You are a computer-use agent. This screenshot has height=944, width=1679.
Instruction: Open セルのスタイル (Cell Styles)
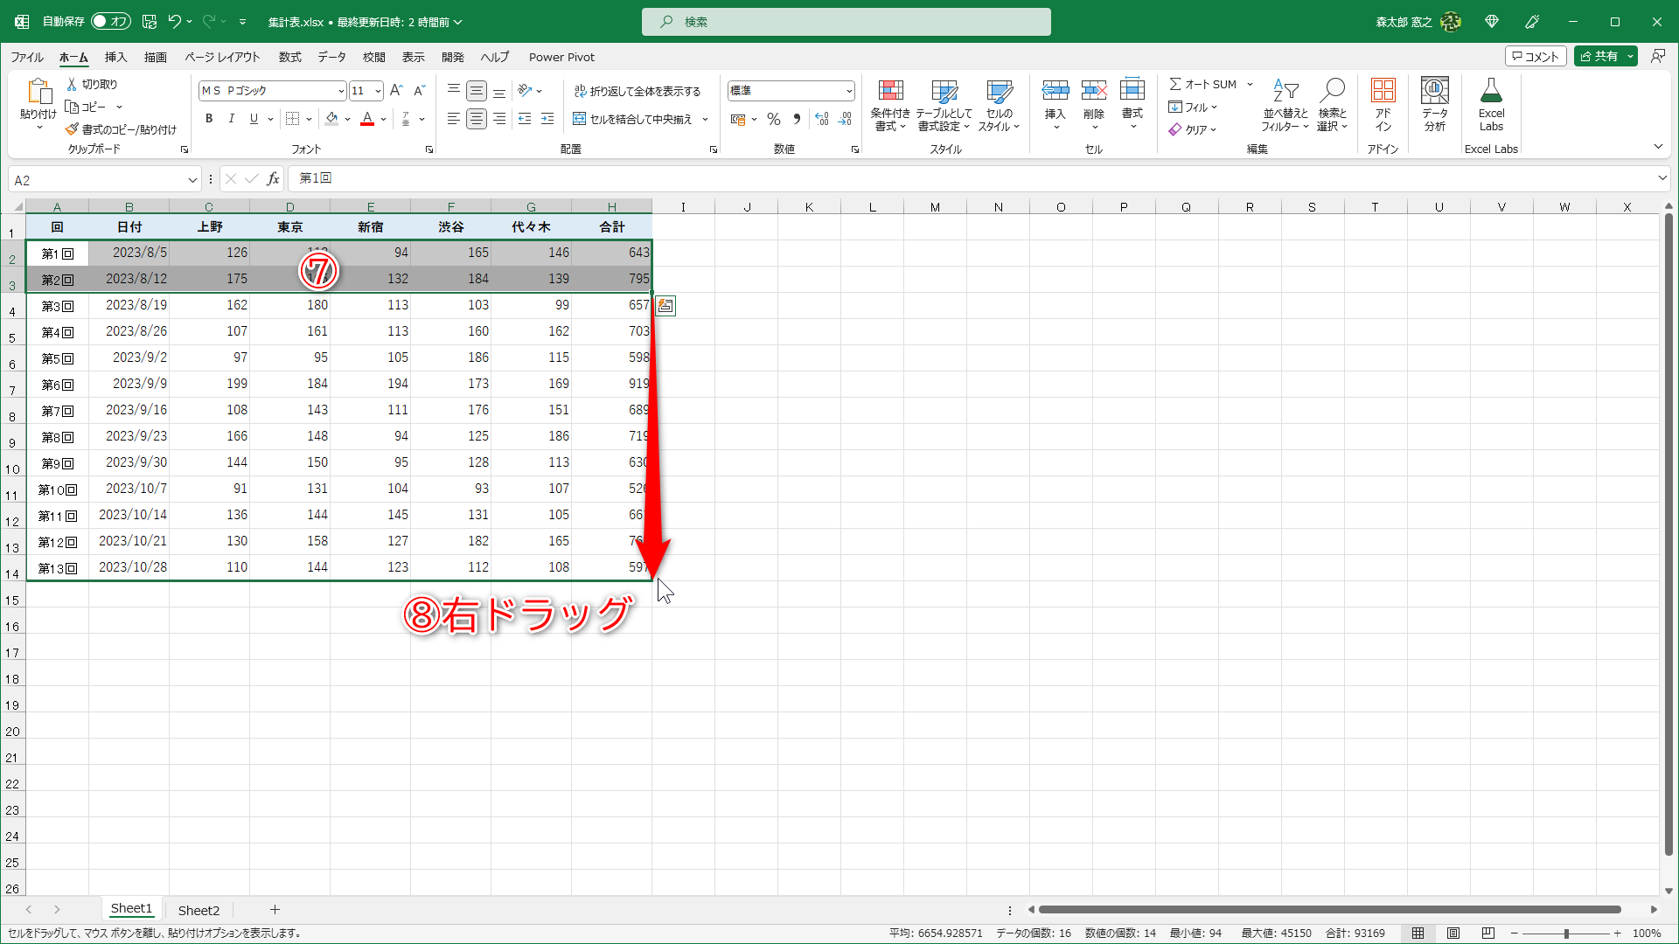point(1000,103)
